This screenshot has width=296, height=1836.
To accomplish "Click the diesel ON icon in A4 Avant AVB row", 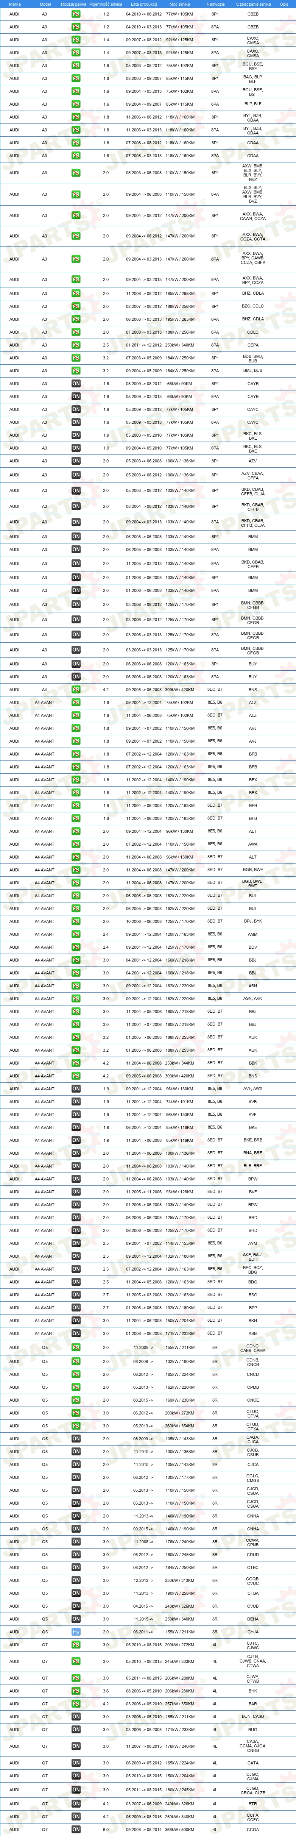I will (x=75, y=1101).
